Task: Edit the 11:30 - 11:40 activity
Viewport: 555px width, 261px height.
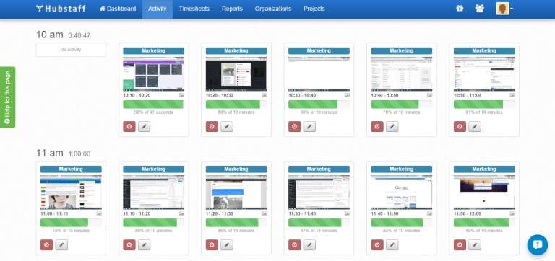Action: pos(309,244)
